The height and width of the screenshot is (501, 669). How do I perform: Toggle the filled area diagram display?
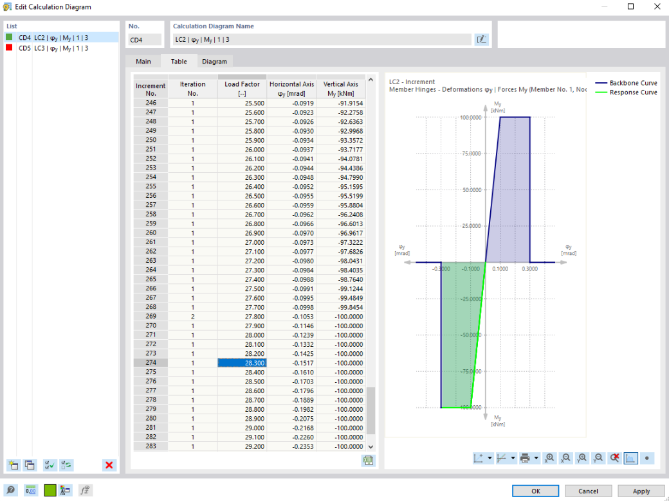click(x=630, y=458)
